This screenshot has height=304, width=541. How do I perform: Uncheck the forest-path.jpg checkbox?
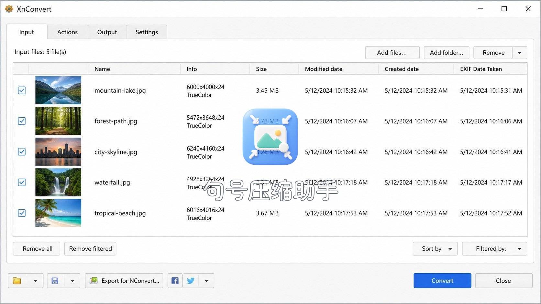coord(22,121)
